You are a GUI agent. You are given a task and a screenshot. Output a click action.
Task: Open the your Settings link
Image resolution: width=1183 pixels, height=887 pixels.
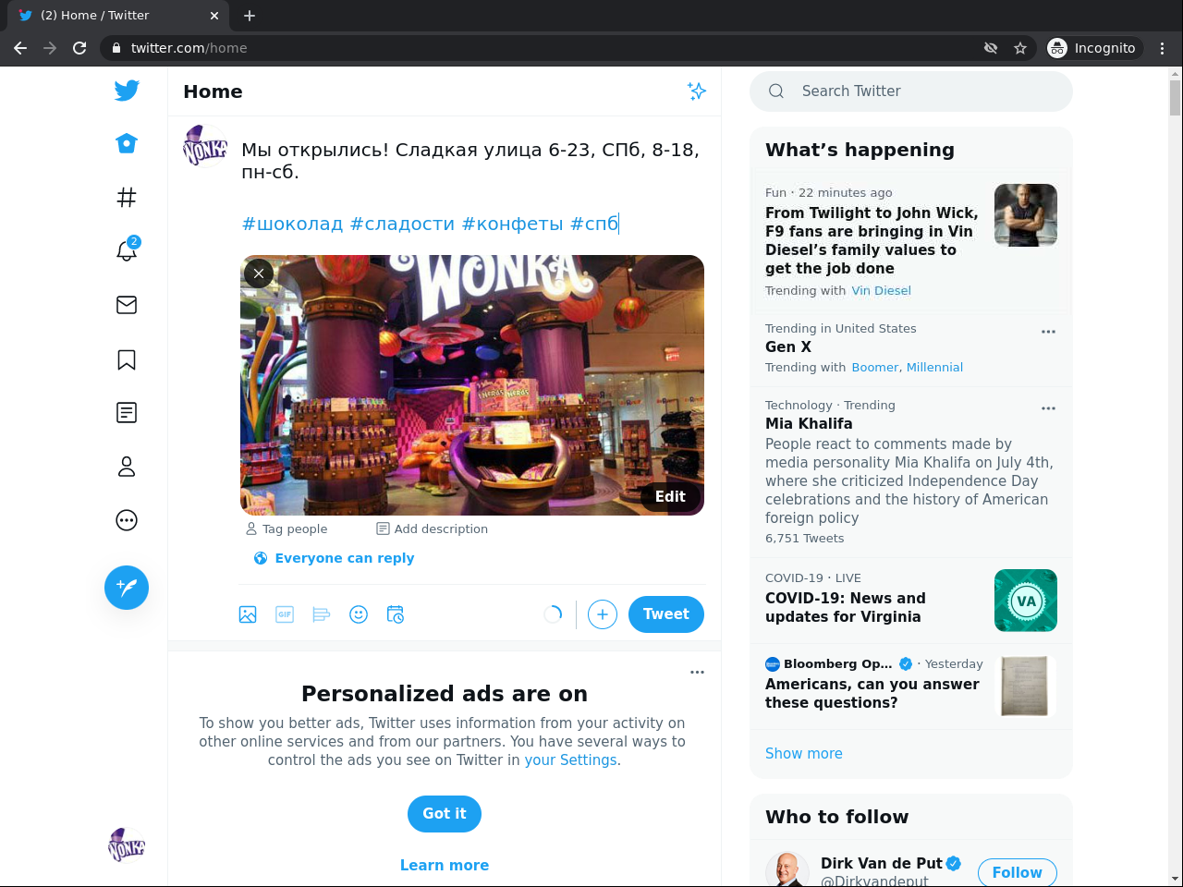click(570, 759)
